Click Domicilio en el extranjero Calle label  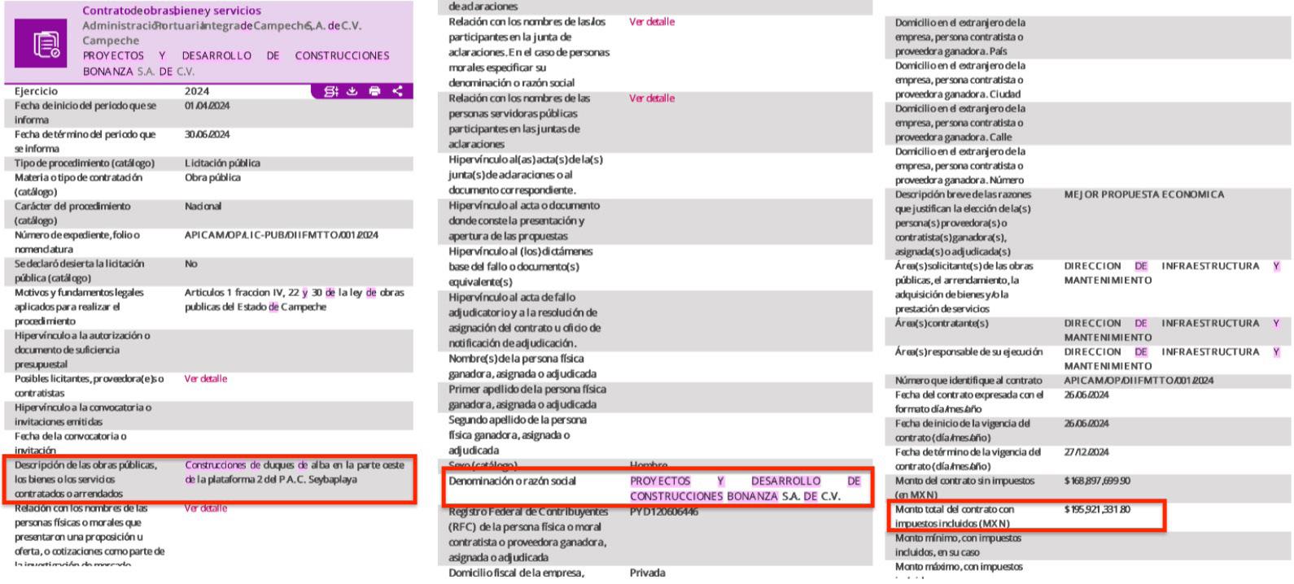[x=960, y=123]
